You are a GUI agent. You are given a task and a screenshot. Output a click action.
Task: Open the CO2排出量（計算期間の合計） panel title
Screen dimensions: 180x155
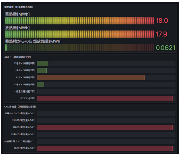point(20,107)
